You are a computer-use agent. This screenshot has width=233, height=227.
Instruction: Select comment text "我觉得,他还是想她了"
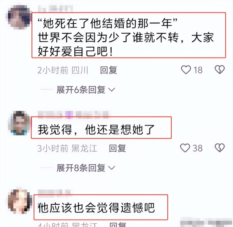96,130
